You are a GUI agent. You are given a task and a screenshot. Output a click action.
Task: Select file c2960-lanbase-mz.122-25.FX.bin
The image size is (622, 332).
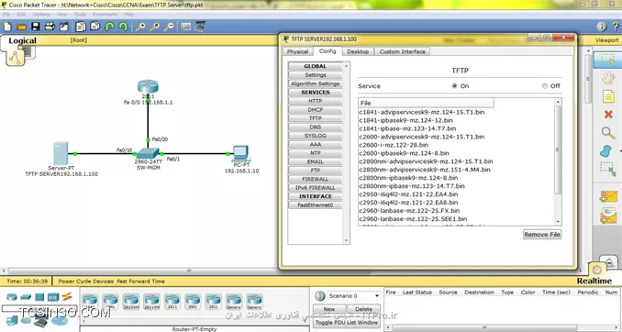409,211
